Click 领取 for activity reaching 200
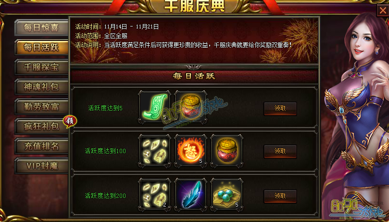 [280, 196]
